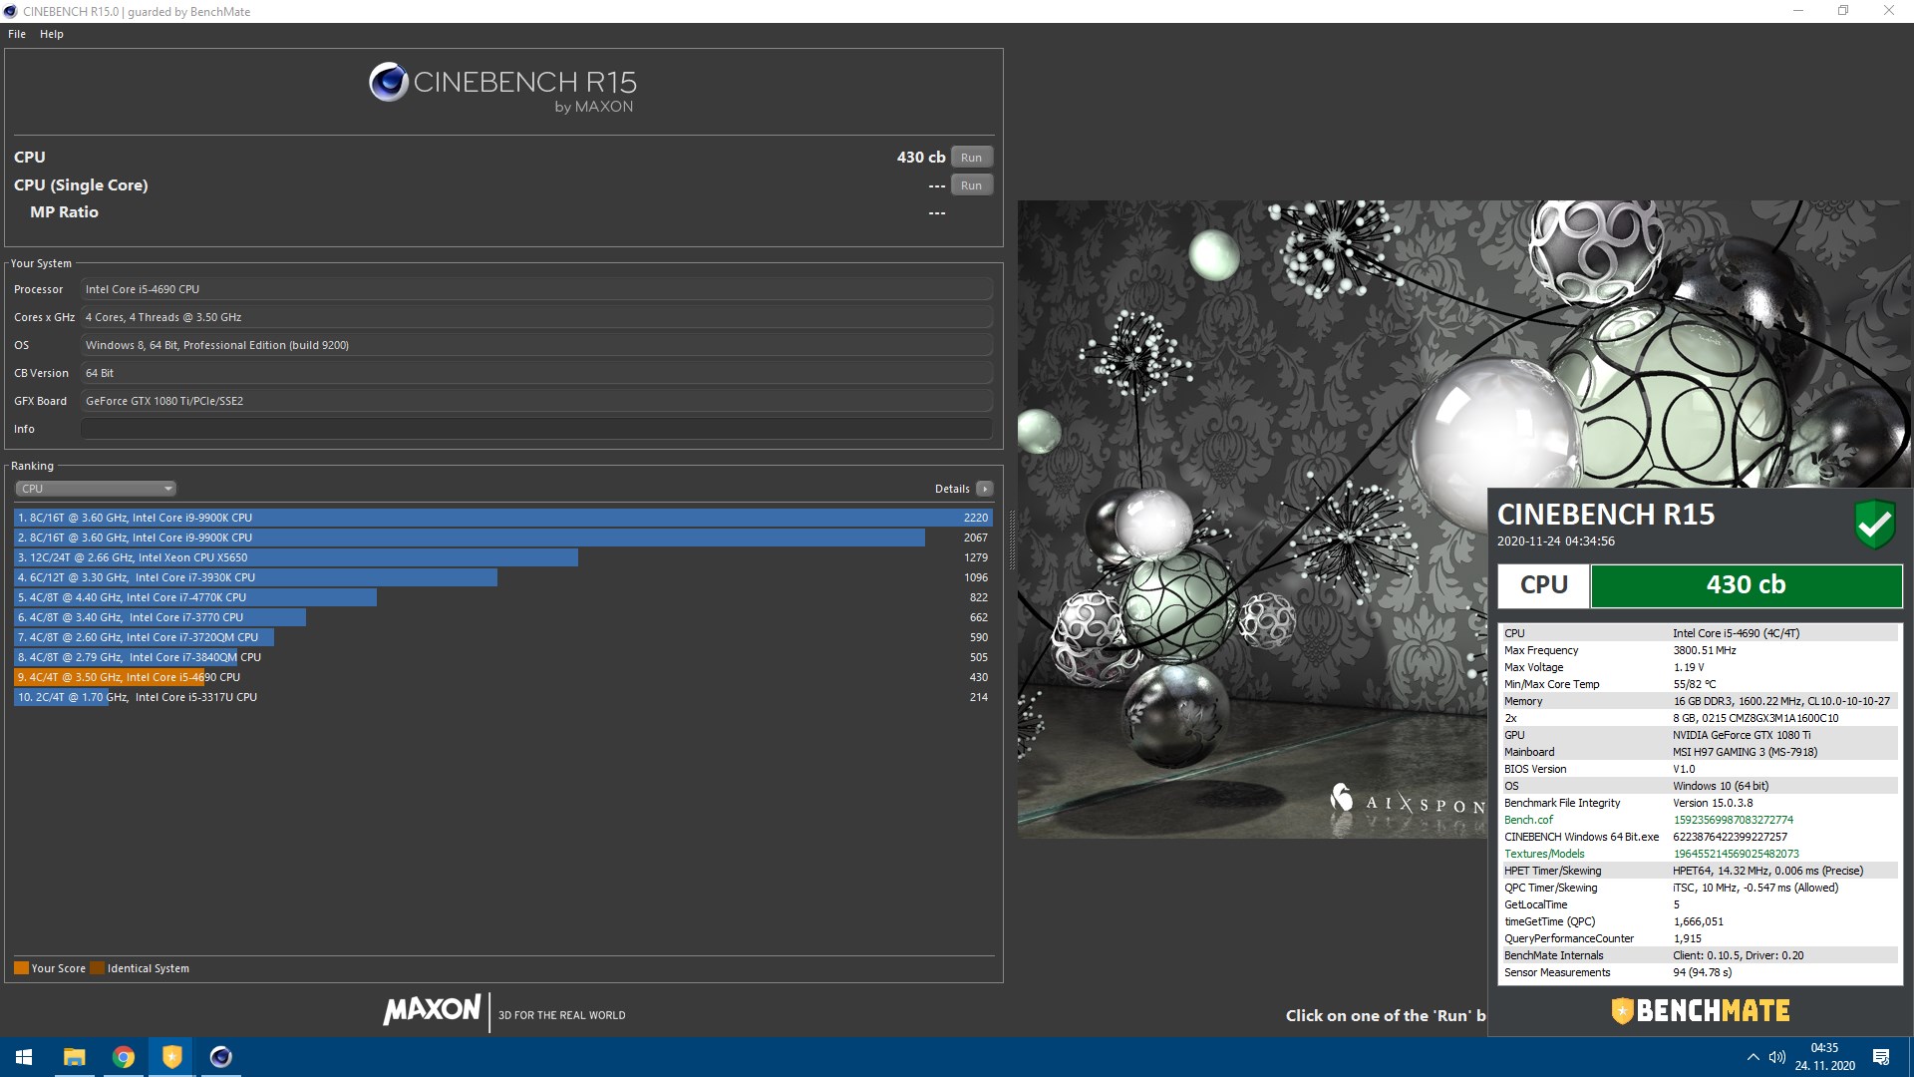Open File Explorer from taskbar
This screenshot has width=1914, height=1077.
(74, 1057)
